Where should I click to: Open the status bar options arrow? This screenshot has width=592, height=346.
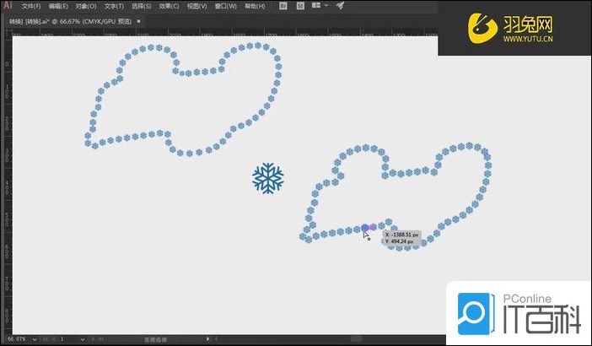click(x=207, y=338)
